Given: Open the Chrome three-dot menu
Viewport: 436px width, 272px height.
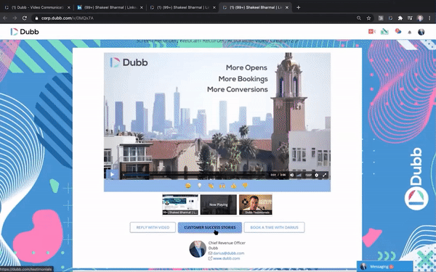Looking at the screenshot, I should 429,18.
